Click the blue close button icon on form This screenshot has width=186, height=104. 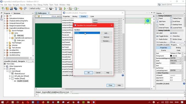pyautogui.click(x=148, y=21)
